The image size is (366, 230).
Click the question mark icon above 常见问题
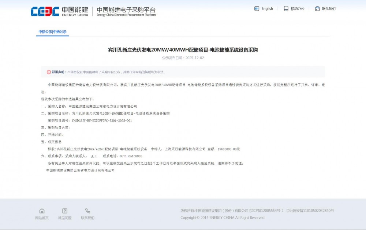(65, 211)
